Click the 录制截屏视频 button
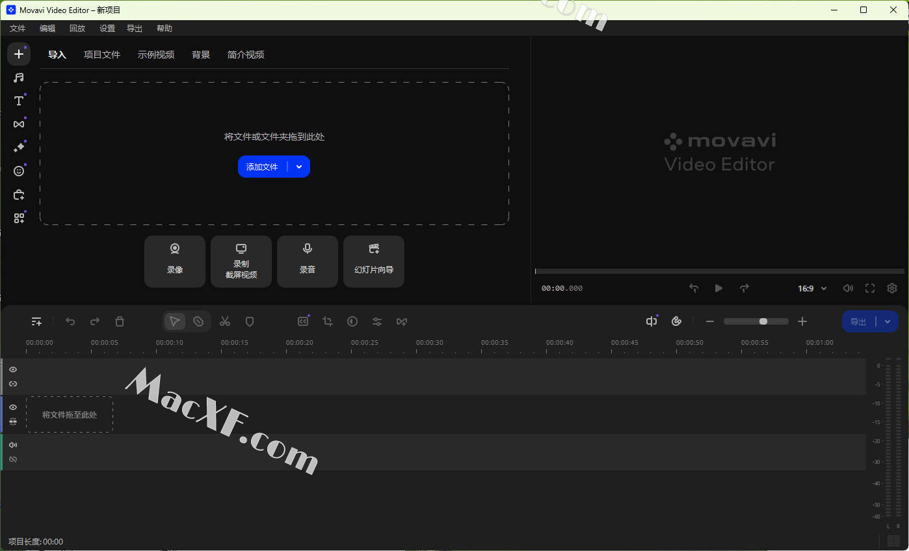This screenshot has height=551, width=909. coord(241,262)
